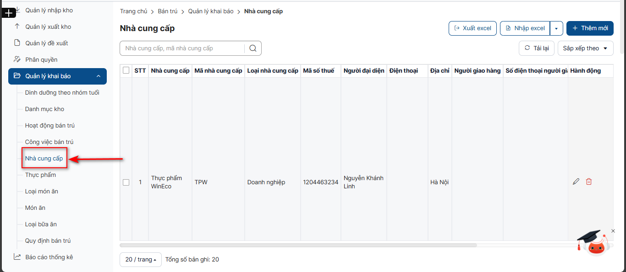Click the pencil edit icon for Thực phẩm WinEco
626x272 pixels.
coord(576,181)
